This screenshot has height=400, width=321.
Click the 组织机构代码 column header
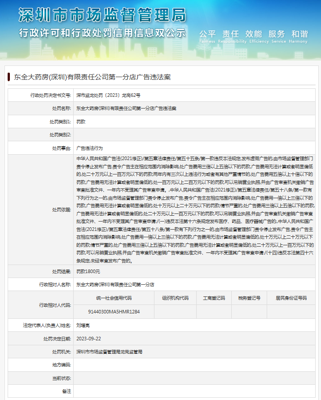[x=175, y=298]
